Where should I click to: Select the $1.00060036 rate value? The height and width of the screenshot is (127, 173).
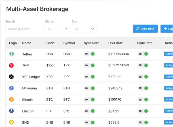119,54
